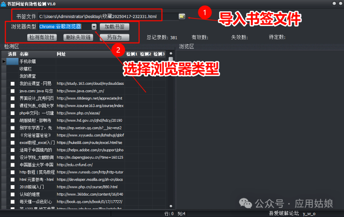Tick checkbox for 我的云课堂 - 网易 row
The height and width of the screenshot is (217, 344).
(x=13, y=84)
